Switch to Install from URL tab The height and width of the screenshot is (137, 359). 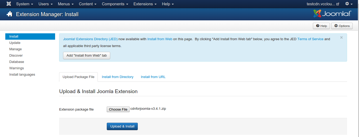pos(153,77)
